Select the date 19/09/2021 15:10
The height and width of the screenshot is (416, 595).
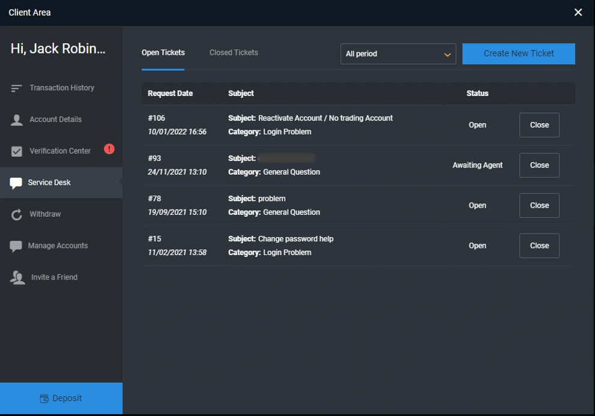point(177,212)
